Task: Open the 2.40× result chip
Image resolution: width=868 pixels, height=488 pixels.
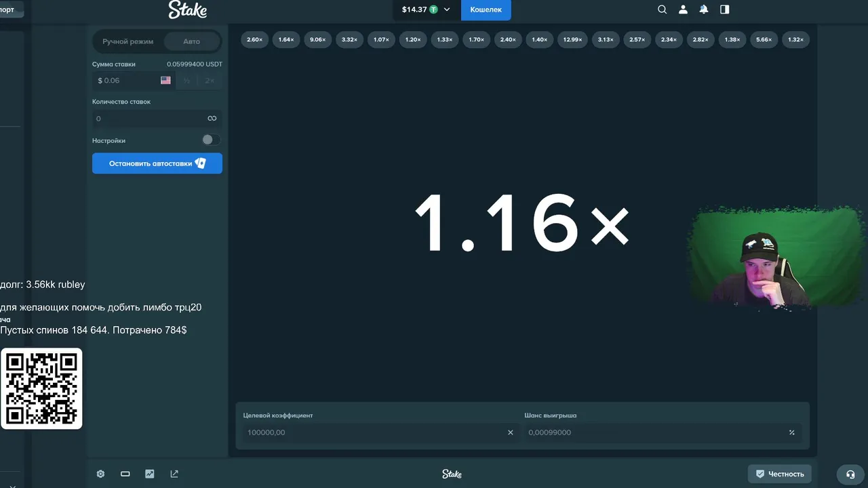Action: [x=507, y=39]
